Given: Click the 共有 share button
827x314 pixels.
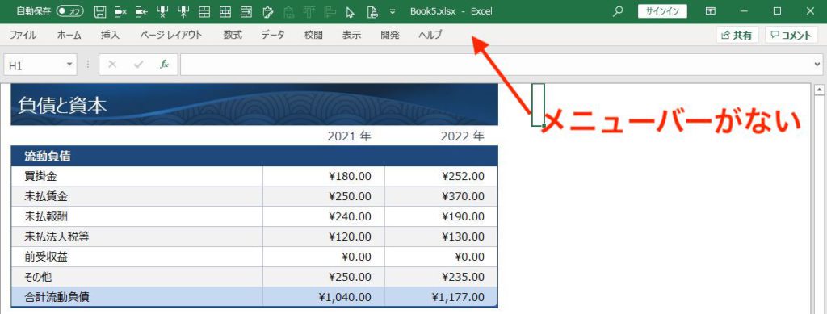Looking at the screenshot, I should tap(737, 36).
